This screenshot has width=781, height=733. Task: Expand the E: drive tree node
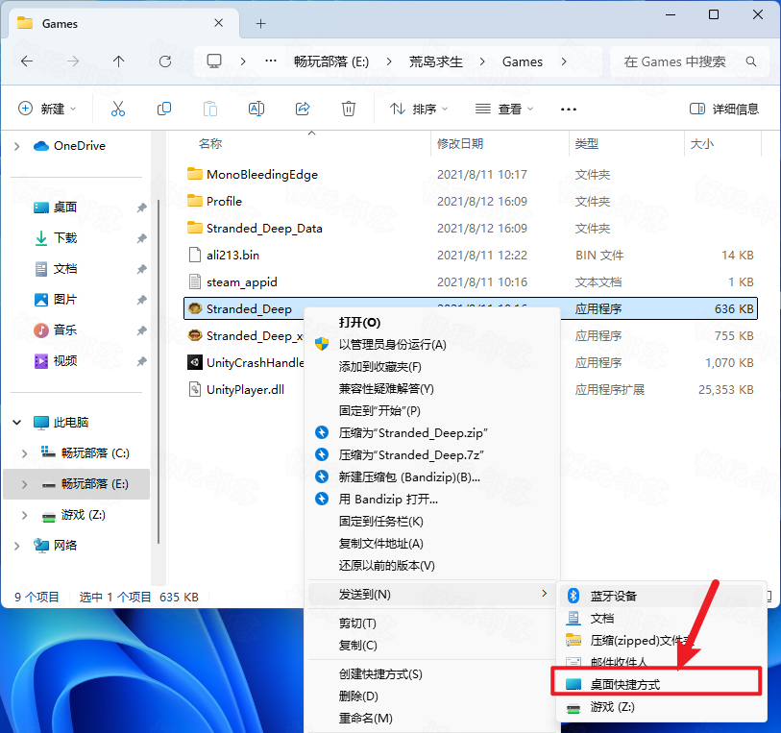(x=24, y=484)
